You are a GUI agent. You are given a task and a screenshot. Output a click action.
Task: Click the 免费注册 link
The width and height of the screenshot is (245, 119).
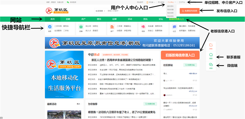[x=60, y=2]
